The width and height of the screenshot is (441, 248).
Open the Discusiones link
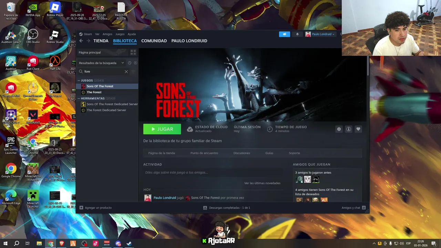242,153
